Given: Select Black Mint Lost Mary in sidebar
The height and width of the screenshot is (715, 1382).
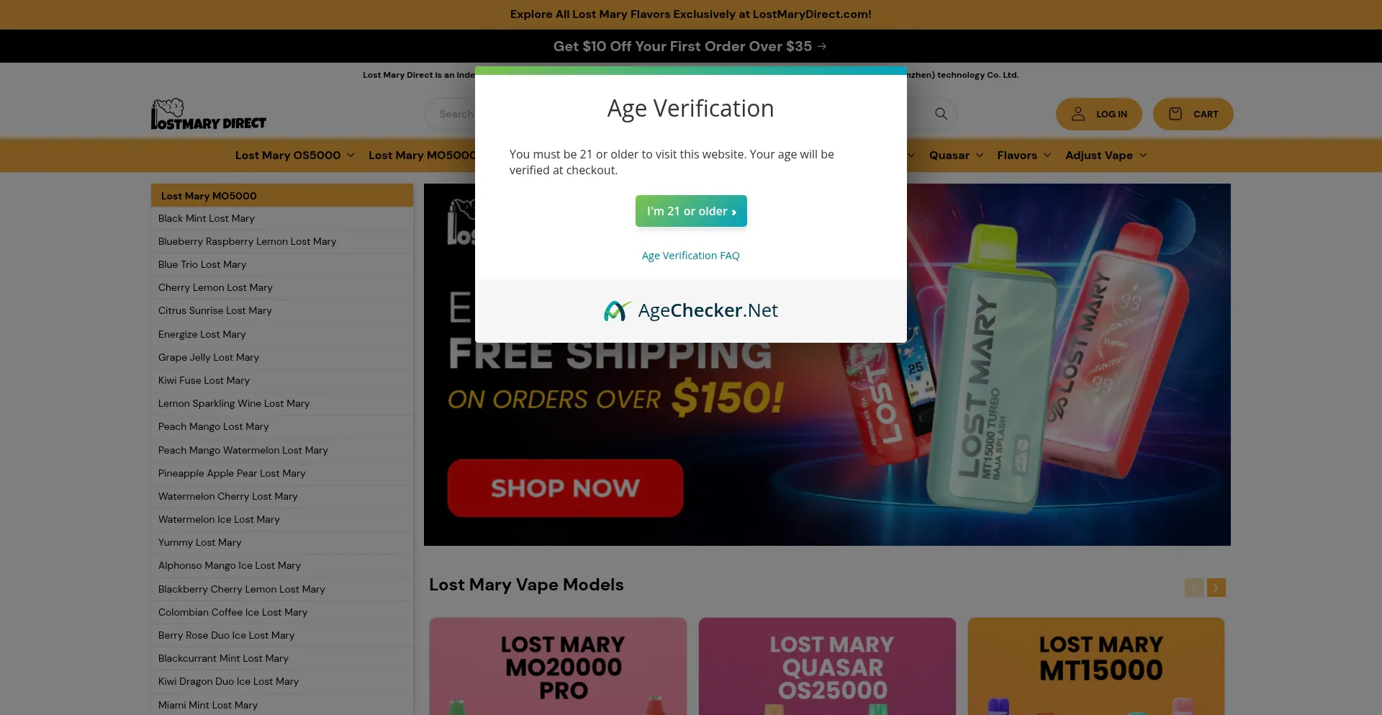Looking at the screenshot, I should 207,218.
